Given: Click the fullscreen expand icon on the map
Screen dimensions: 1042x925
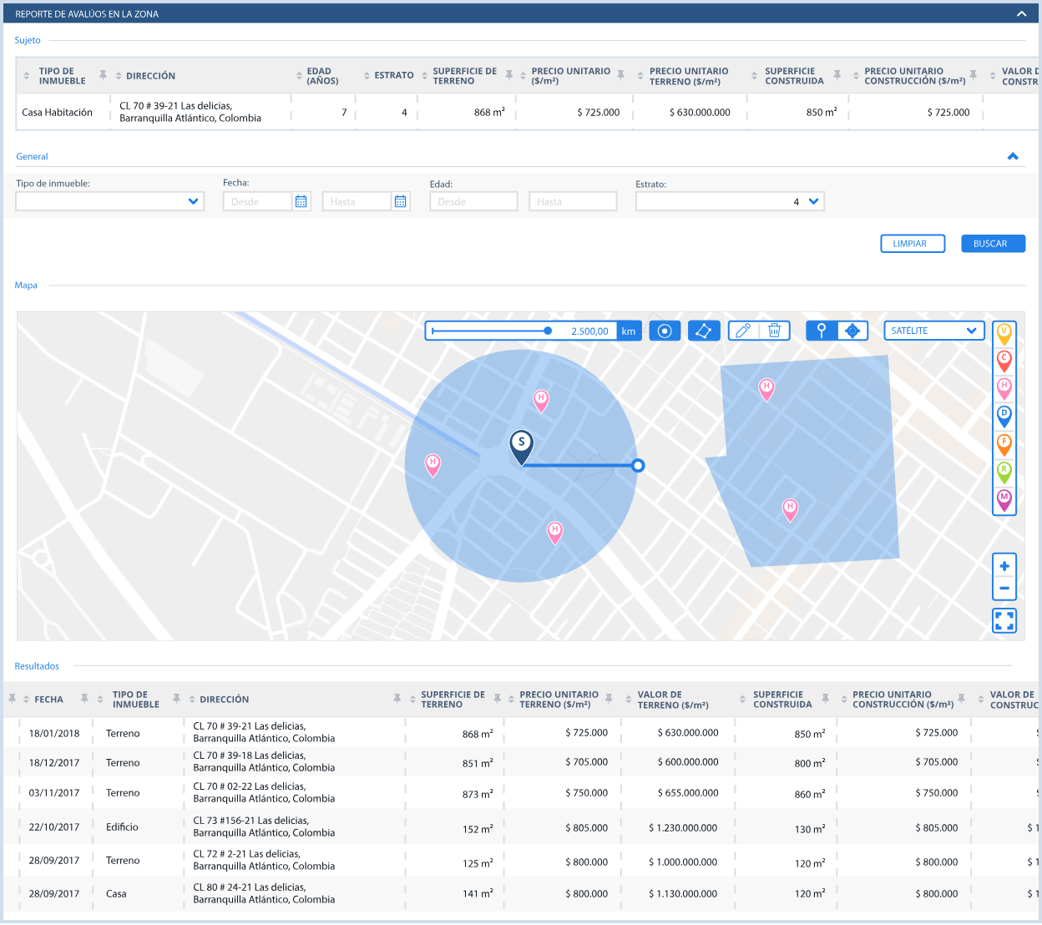Looking at the screenshot, I should pyautogui.click(x=1004, y=620).
